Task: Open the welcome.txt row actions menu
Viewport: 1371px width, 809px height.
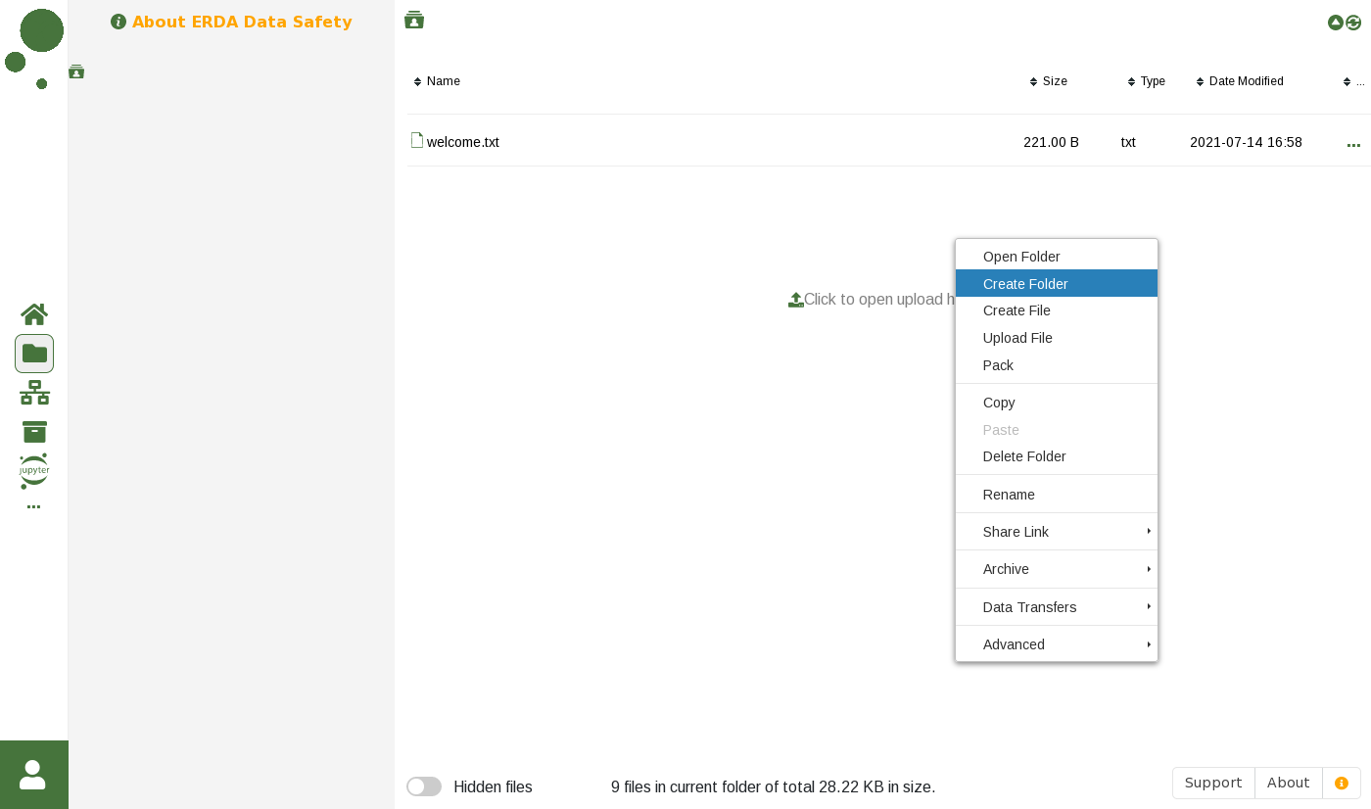Action: click(x=1353, y=143)
